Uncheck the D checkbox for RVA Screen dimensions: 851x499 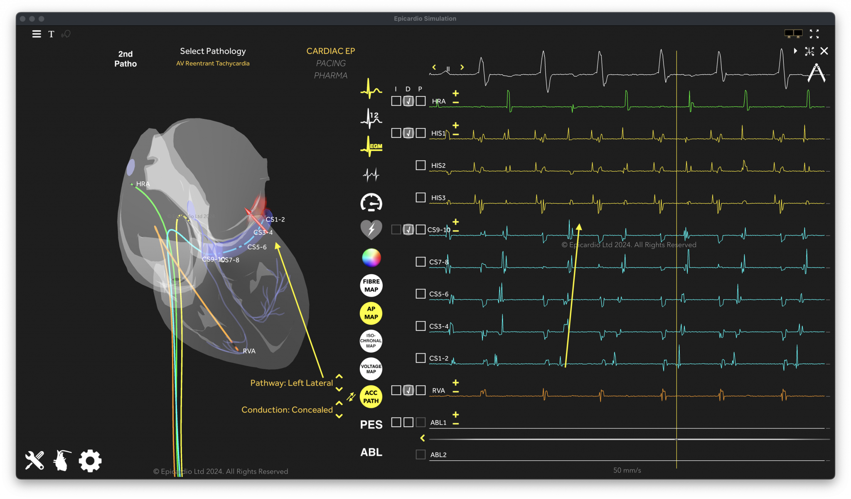[408, 390]
